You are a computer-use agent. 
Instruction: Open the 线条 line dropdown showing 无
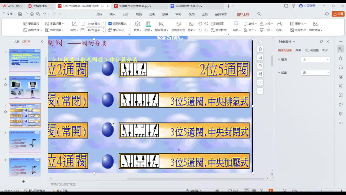(315, 73)
